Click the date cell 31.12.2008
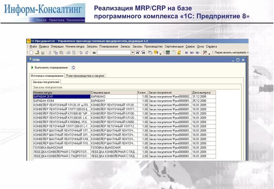Image resolution: width=274 pixels, height=189 pixels. pos(204,97)
